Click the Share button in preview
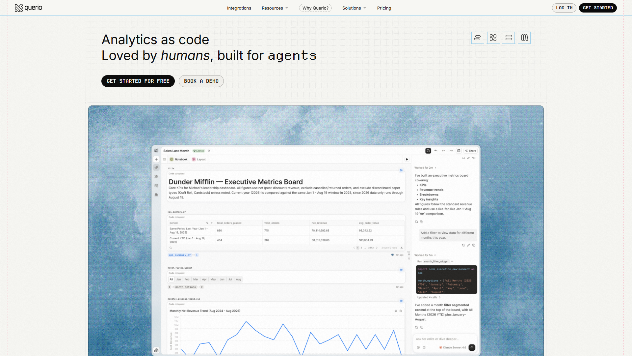The image size is (632, 356). [471, 151]
